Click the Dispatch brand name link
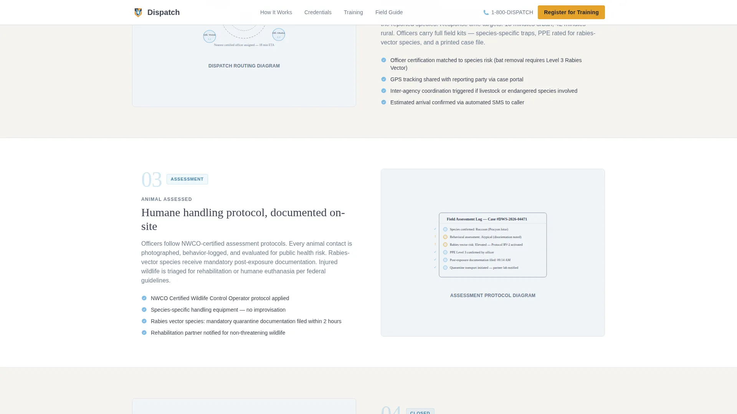This screenshot has height=414, width=737. click(164, 12)
